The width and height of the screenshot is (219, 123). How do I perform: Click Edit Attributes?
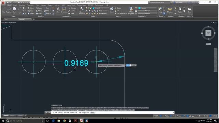120,14
